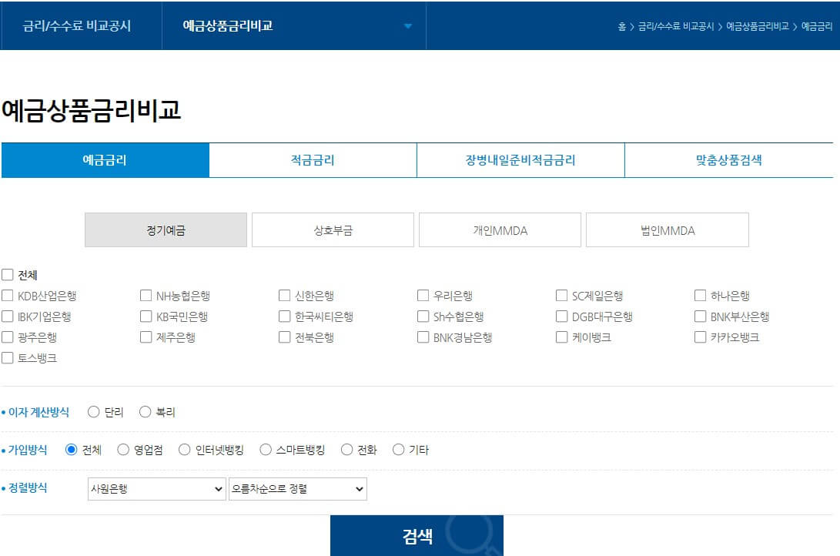Select the 스마트뱅킹 radio button
This screenshot has height=556, width=840.
(x=266, y=450)
